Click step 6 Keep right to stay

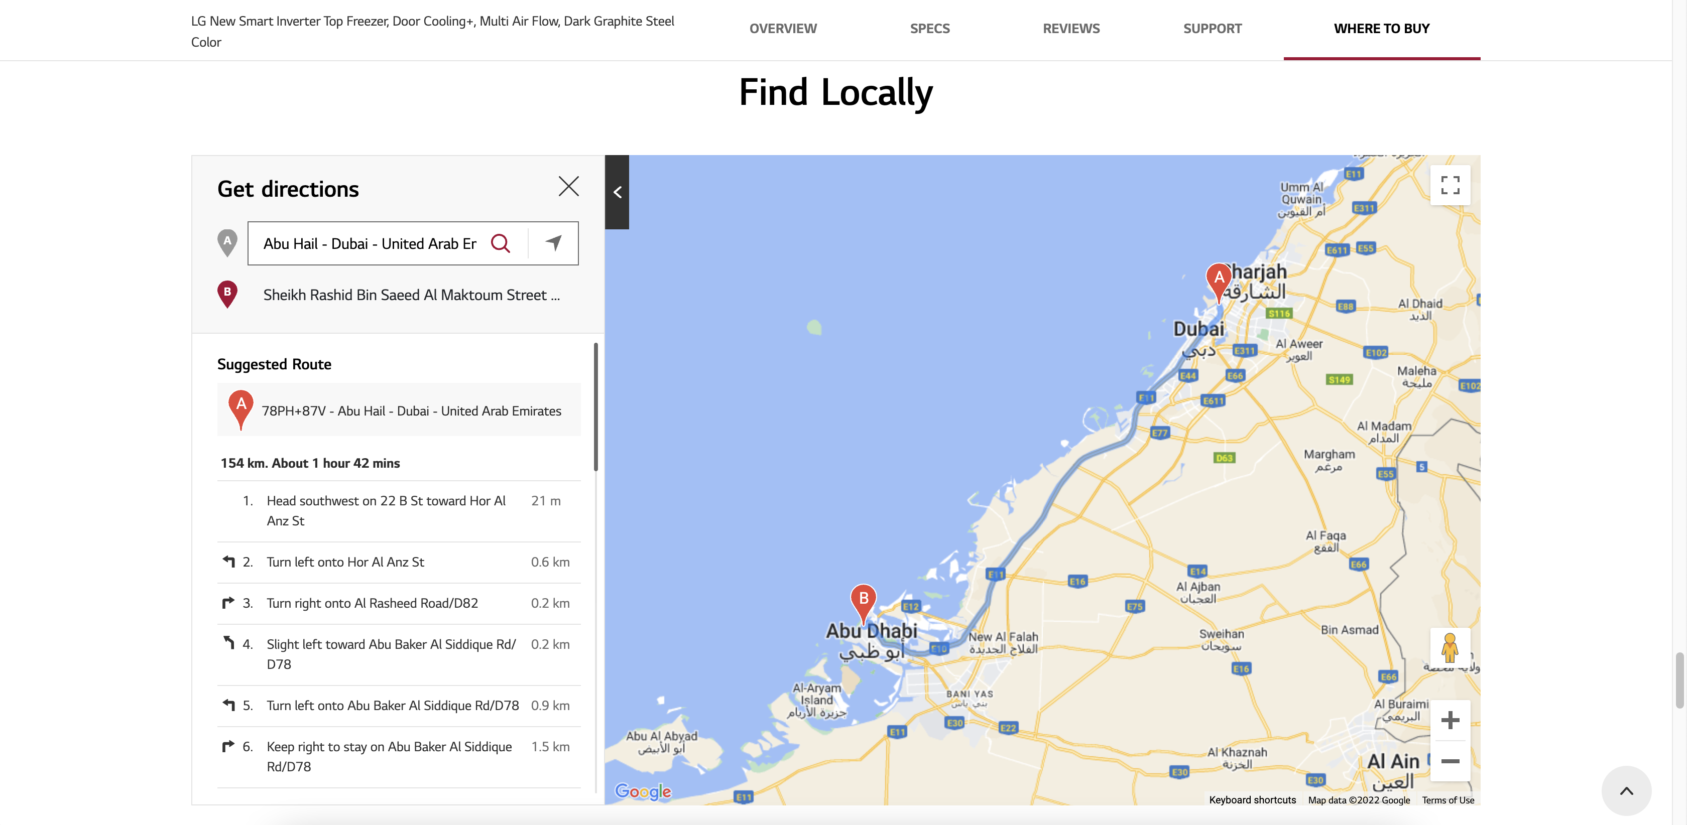399,756
